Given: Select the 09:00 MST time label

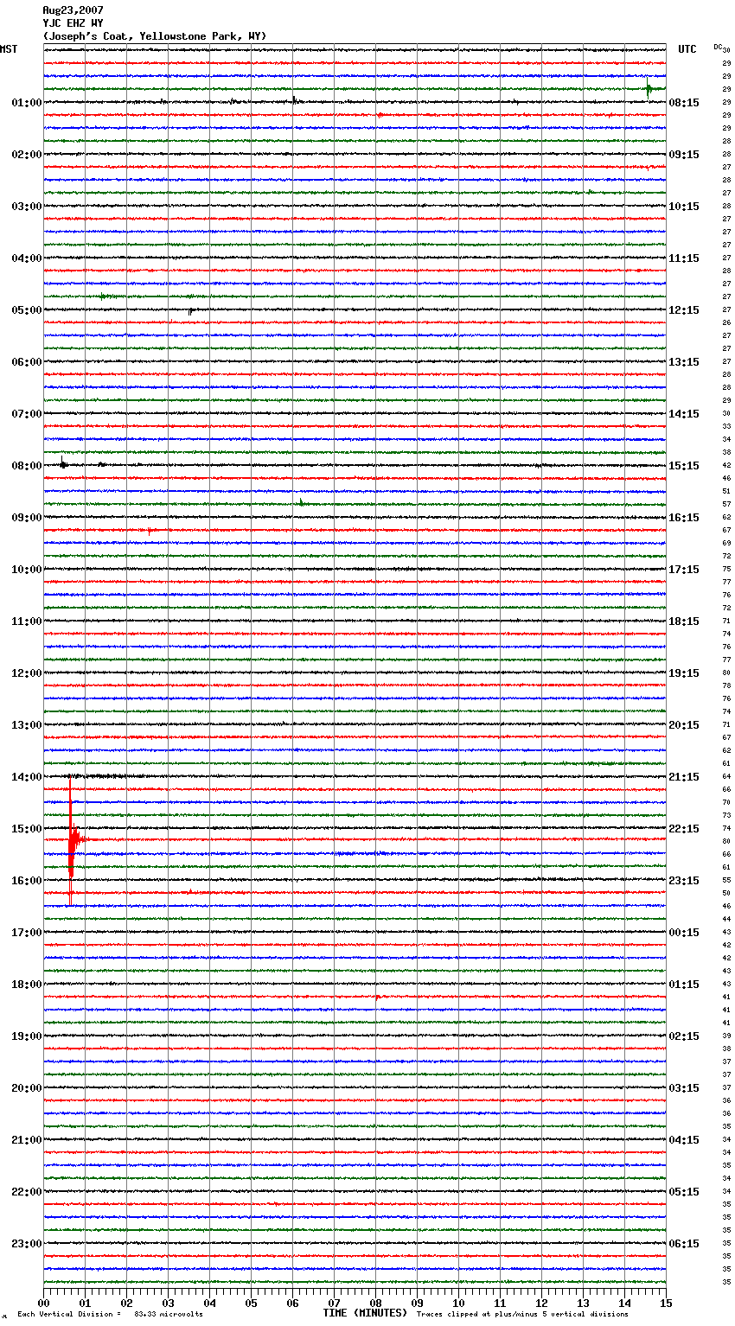Looking at the screenshot, I should pyautogui.click(x=27, y=518).
